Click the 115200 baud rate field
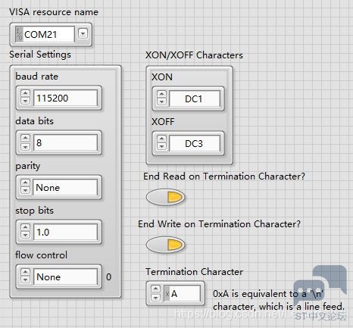This screenshot has height=328, width=353. tap(65, 98)
